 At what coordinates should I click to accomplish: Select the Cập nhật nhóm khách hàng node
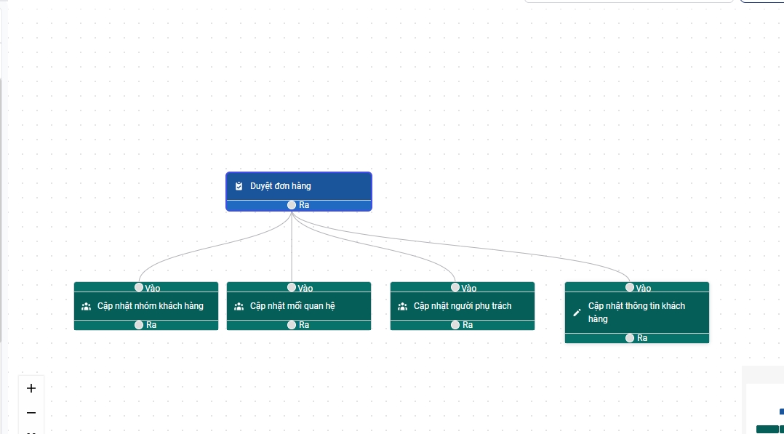tap(150, 306)
